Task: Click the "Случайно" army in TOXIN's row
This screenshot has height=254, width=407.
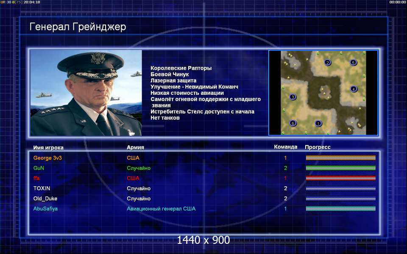Action: coord(139,188)
